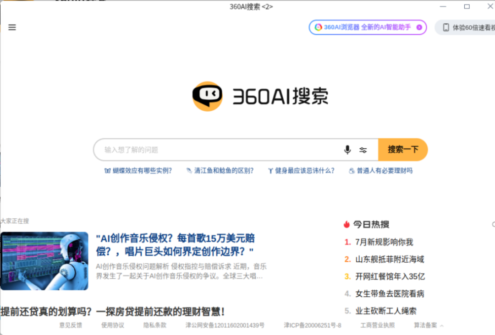Open hot search 业主砍断工人绳索
This screenshot has height=335, width=495.
[x=386, y=311]
